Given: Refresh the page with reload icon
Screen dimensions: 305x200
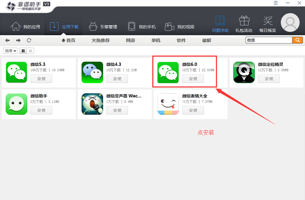Looking at the screenshot, I should tap(29, 40).
